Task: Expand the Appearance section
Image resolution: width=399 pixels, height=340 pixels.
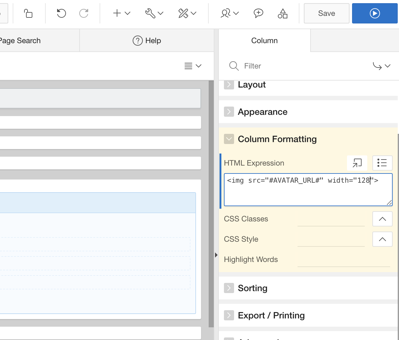Action: pyautogui.click(x=229, y=112)
